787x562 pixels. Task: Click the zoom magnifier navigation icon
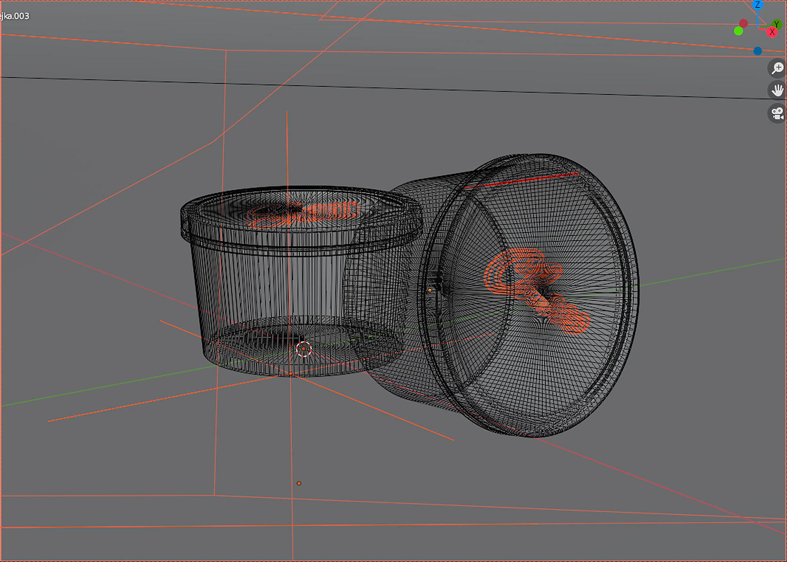pyautogui.click(x=777, y=68)
